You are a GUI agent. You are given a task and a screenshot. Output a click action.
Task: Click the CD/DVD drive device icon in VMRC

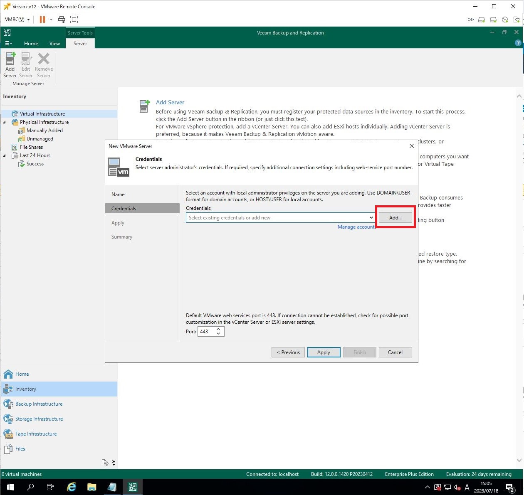pos(505,20)
